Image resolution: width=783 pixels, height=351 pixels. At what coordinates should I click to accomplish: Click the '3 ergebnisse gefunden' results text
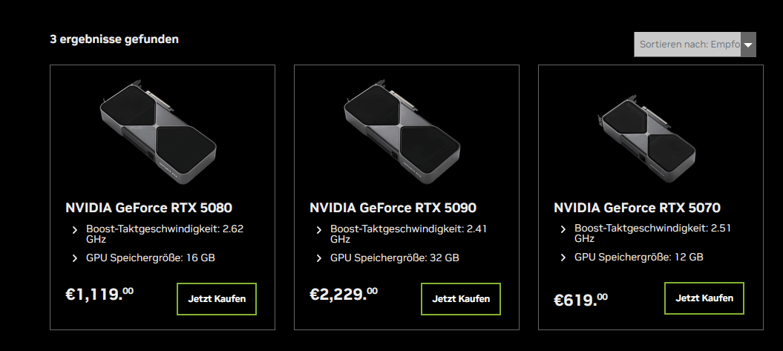coord(114,39)
